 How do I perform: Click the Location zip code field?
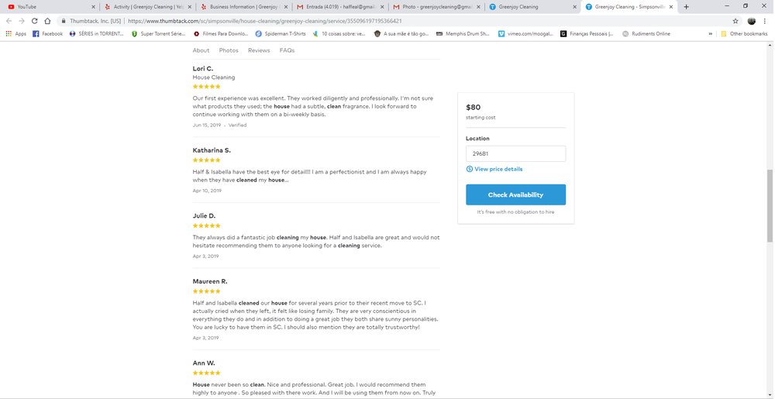(515, 153)
